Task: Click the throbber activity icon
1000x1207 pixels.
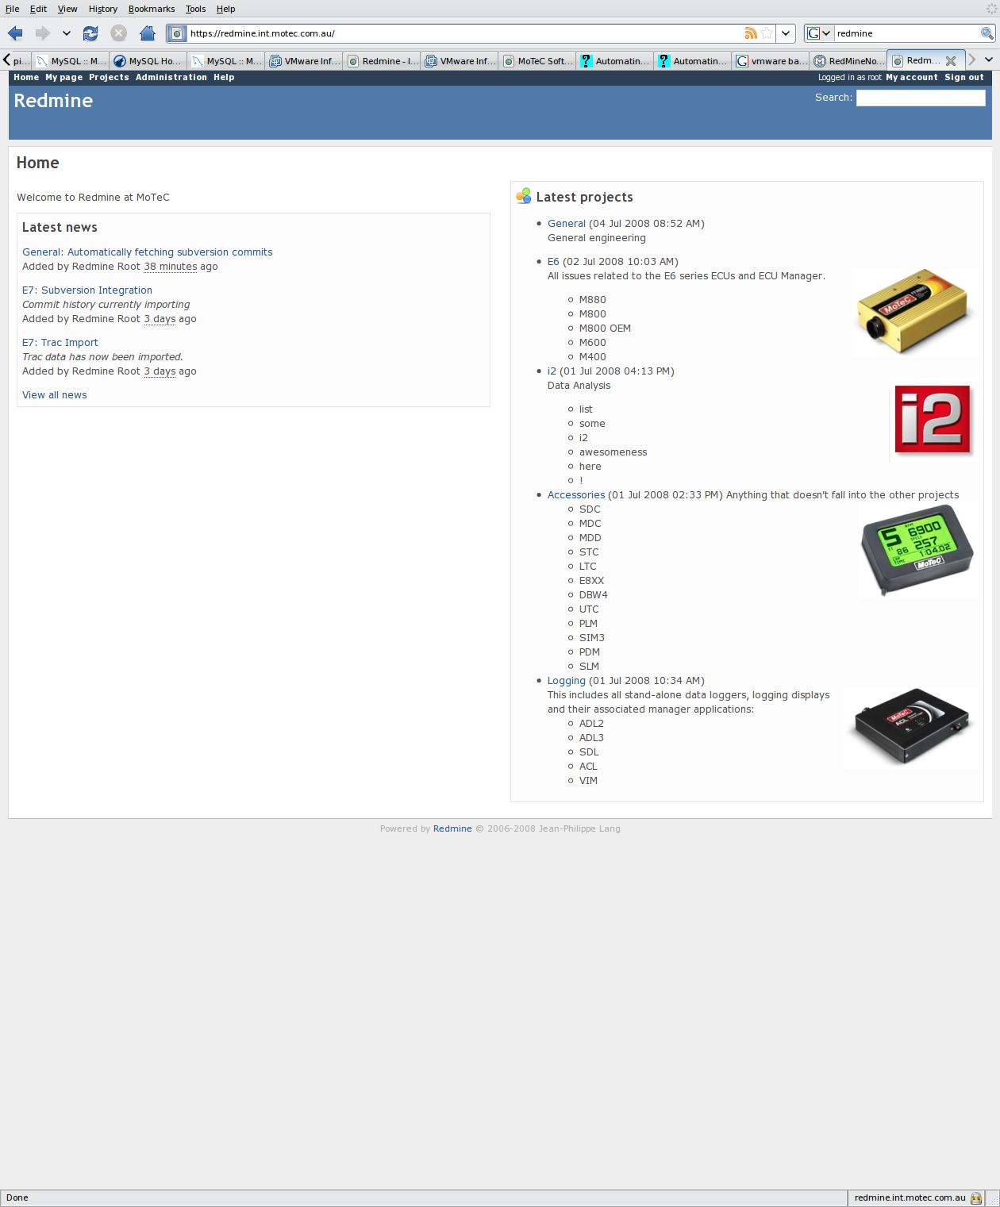Action: (991, 9)
